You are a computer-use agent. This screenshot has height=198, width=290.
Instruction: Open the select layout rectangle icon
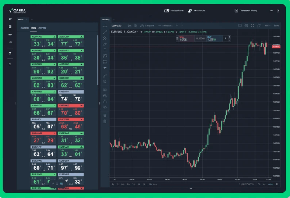click(x=240, y=25)
